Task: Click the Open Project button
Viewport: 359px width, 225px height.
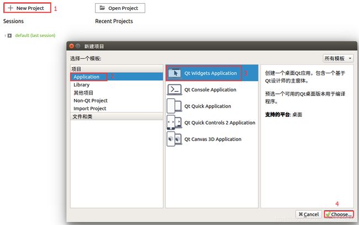Action: 120,8
